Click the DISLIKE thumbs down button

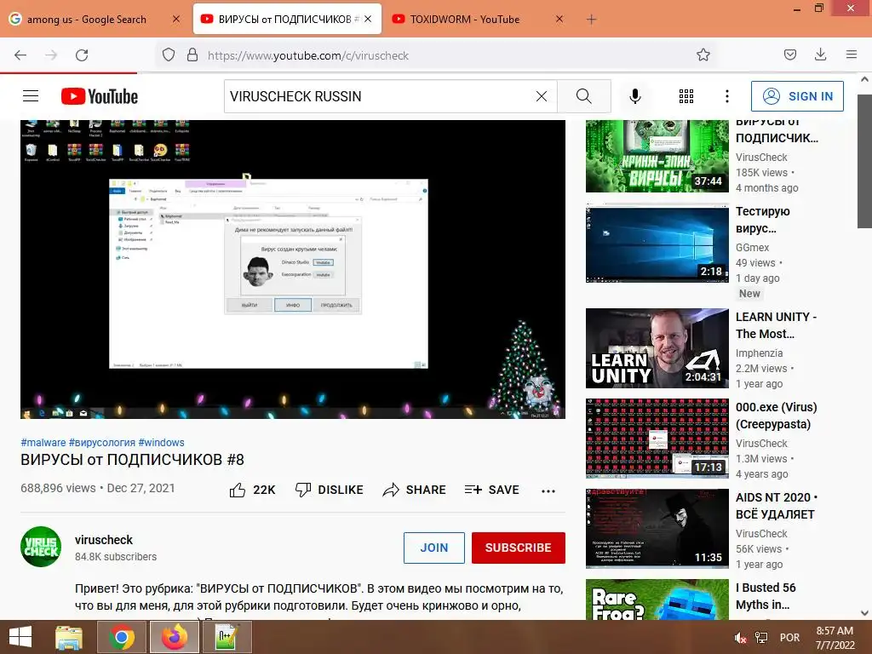click(x=330, y=490)
